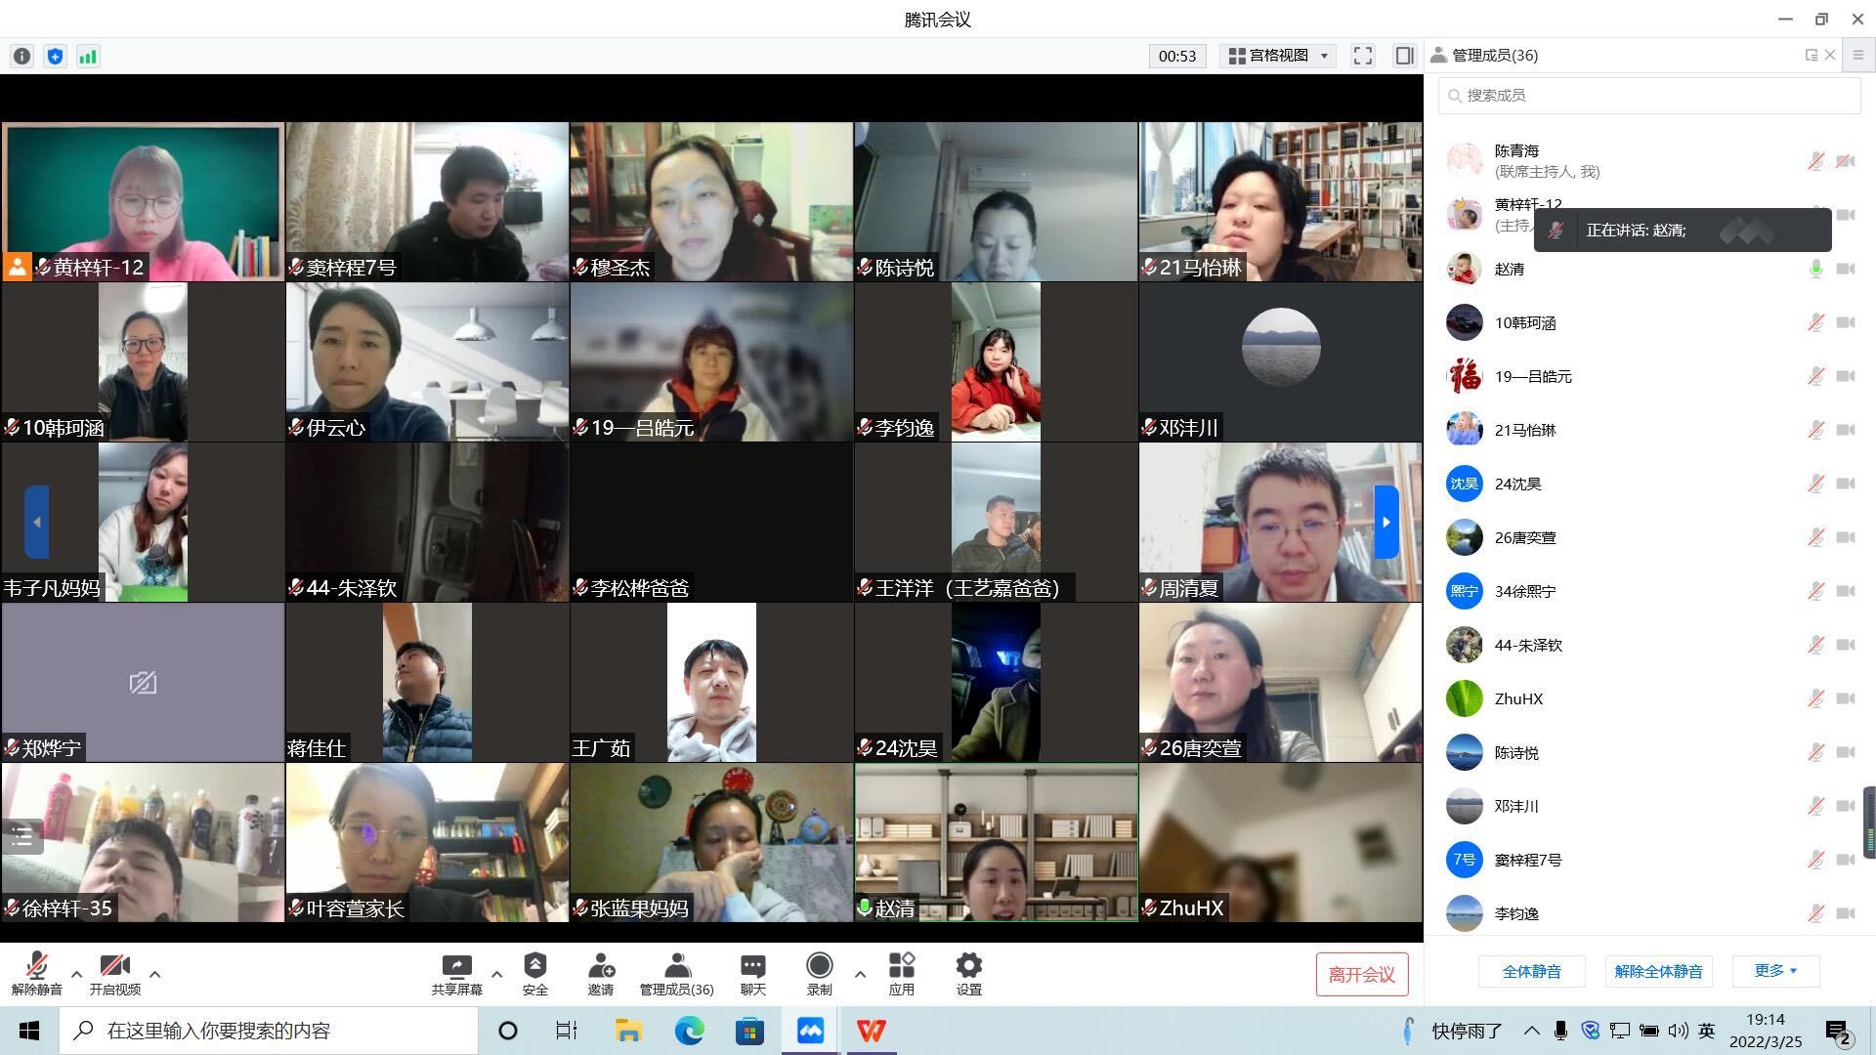Toggle microphone for 赵清 in member list
Screen dimensions: 1876x1055
point(1815,269)
